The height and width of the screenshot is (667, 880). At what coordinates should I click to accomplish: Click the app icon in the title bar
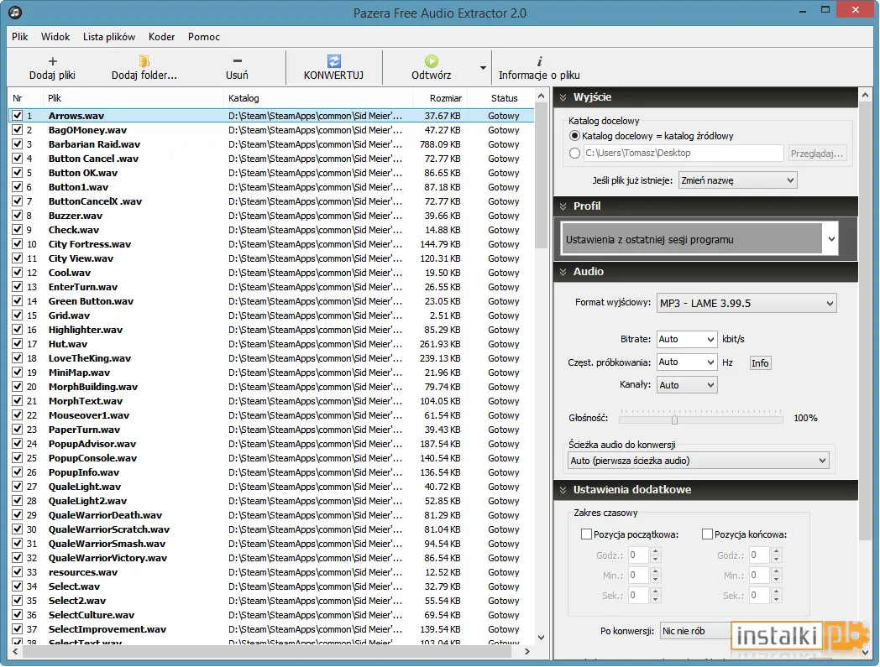click(x=15, y=12)
